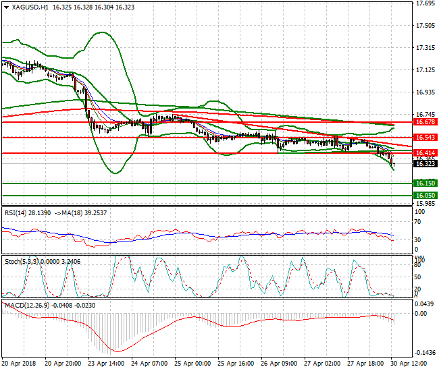This screenshot has height=371, width=439.
Task: Select the red 16.678 resistance price label
Action: [x=423, y=122]
